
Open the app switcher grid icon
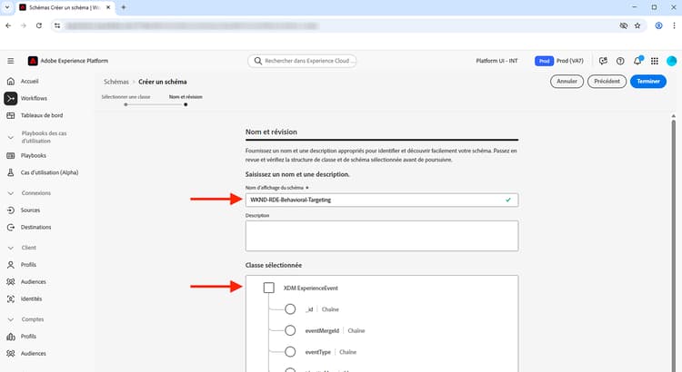click(655, 61)
